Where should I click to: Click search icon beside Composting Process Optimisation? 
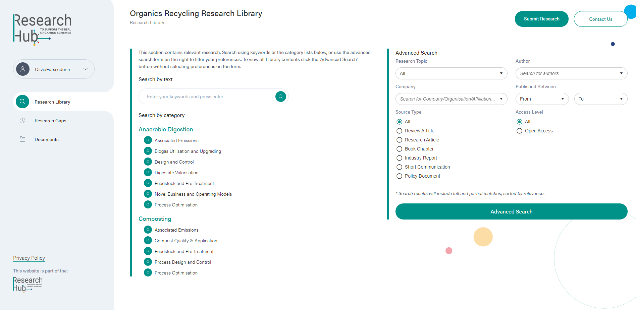(148, 272)
